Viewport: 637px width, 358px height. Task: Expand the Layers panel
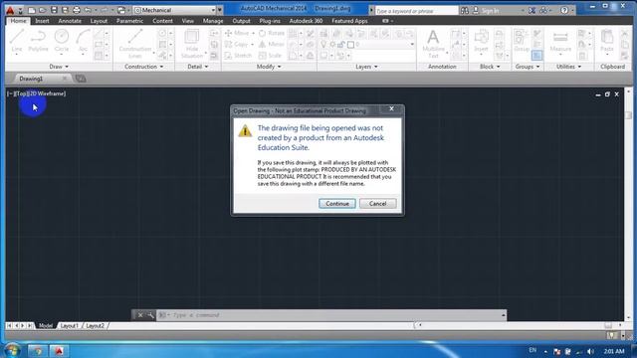(x=366, y=67)
